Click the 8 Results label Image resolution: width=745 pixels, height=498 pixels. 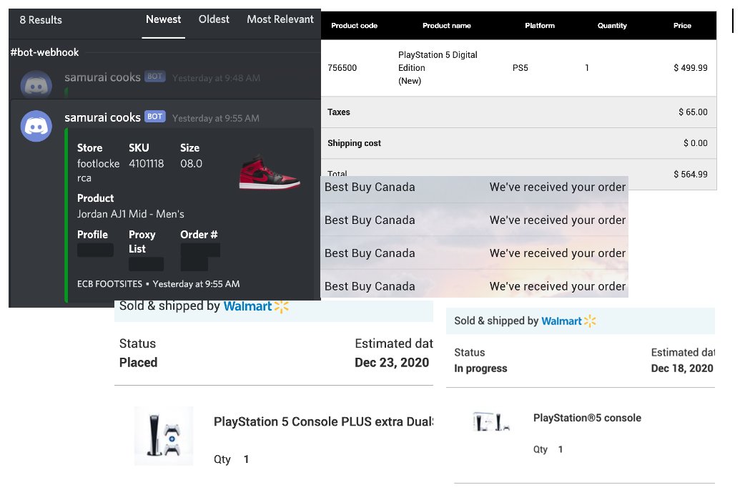(41, 20)
